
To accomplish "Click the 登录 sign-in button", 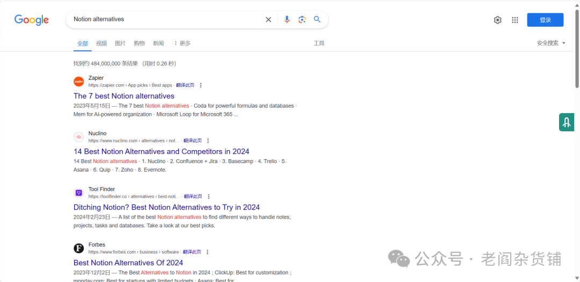I will pyautogui.click(x=545, y=20).
